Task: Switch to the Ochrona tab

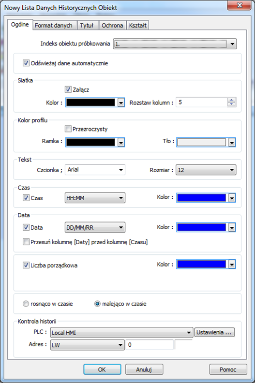Action: 112,26
